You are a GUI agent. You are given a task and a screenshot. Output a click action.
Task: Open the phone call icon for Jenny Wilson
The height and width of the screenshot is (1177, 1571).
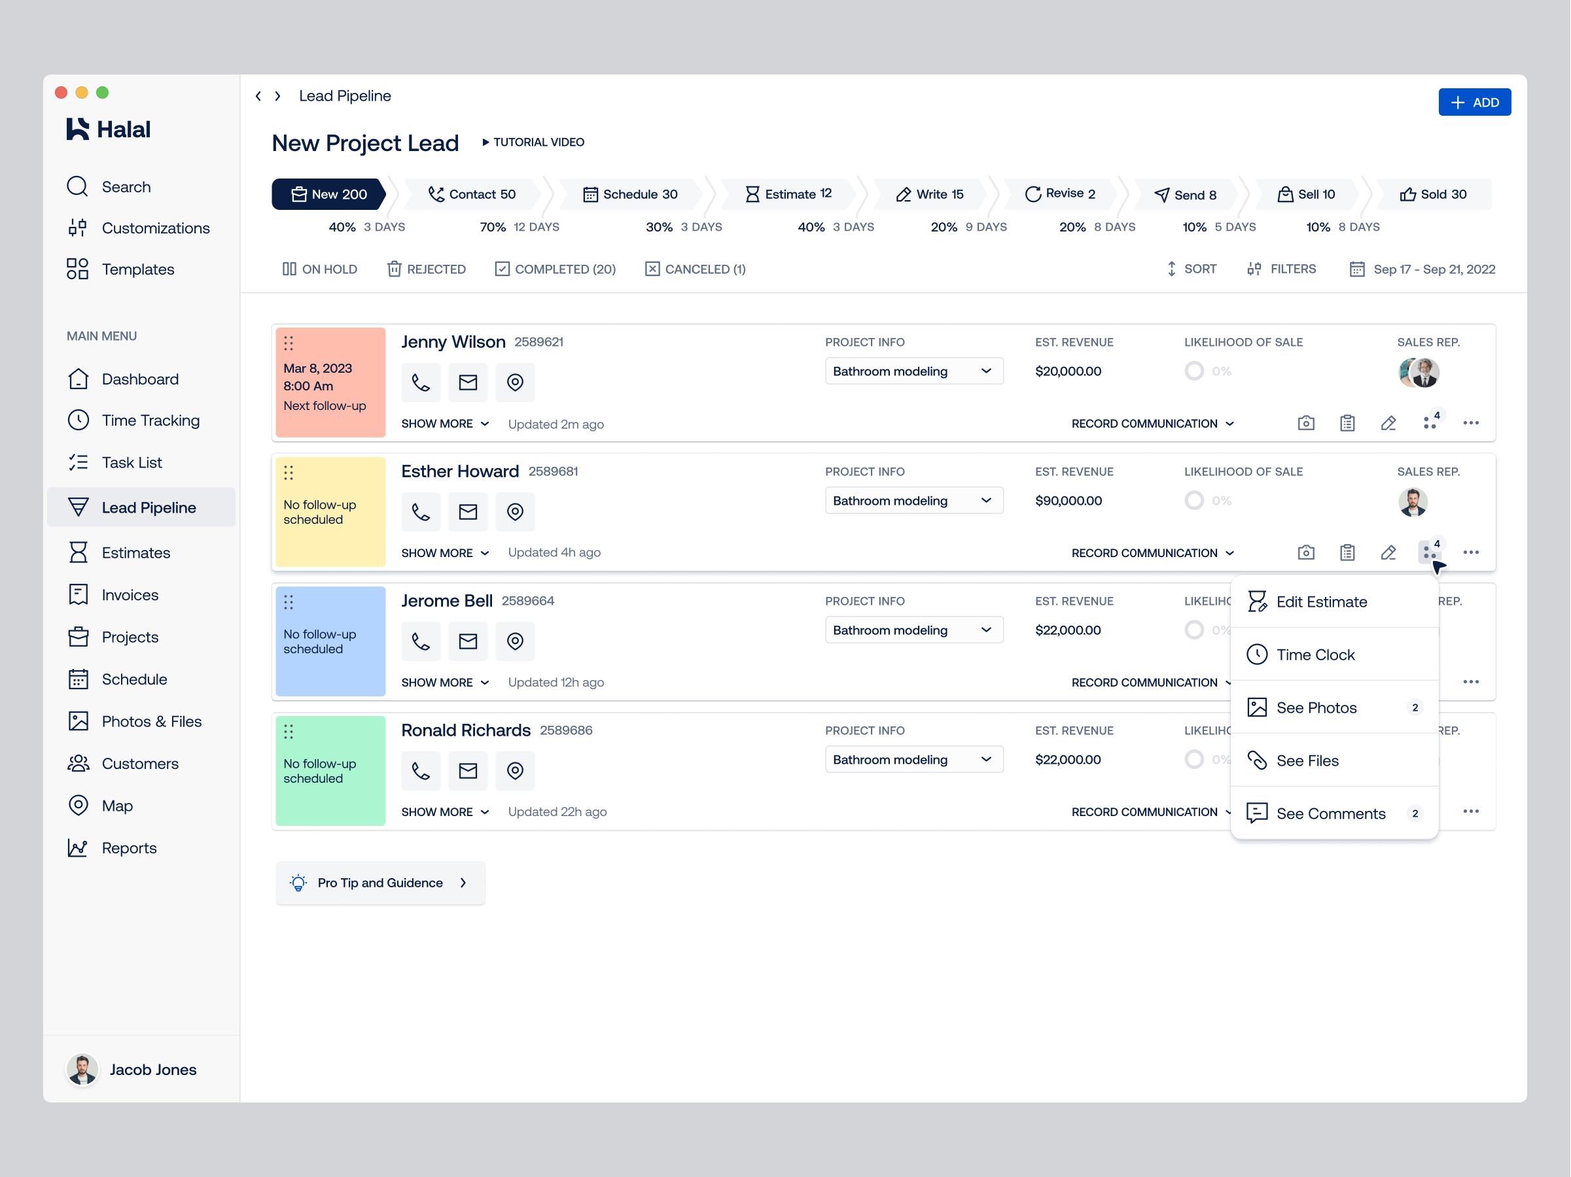[421, 383]
